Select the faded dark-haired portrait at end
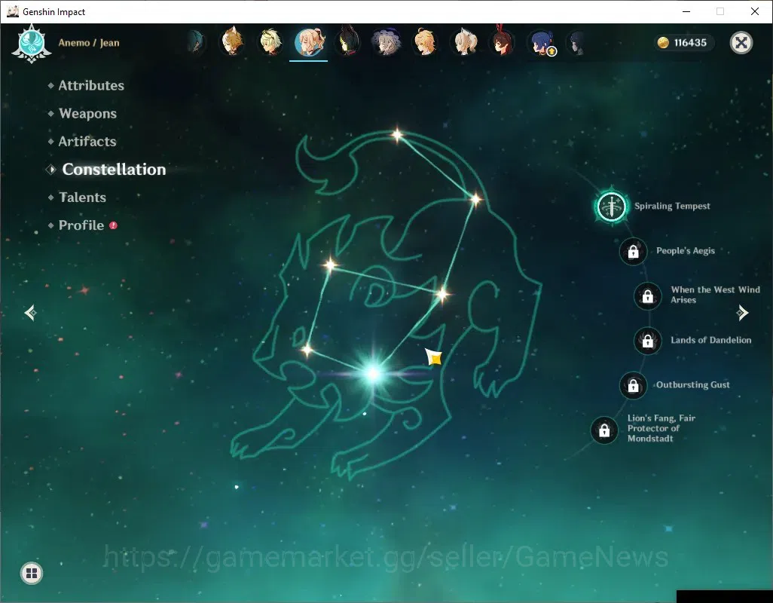The width and height of the screenshot is (773, 603). pos(576,43)
